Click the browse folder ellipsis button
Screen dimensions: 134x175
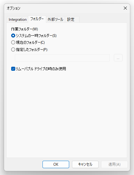click(x=118, y=58)
